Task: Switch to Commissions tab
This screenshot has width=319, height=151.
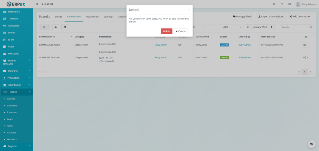Action: click(74, 17)
